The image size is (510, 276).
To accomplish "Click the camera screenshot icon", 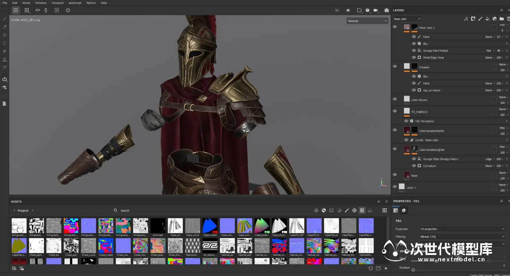I will (386, 10).
